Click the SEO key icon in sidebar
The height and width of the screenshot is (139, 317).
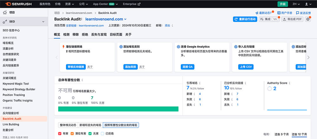pyautogui.click(x=5, y=22)
